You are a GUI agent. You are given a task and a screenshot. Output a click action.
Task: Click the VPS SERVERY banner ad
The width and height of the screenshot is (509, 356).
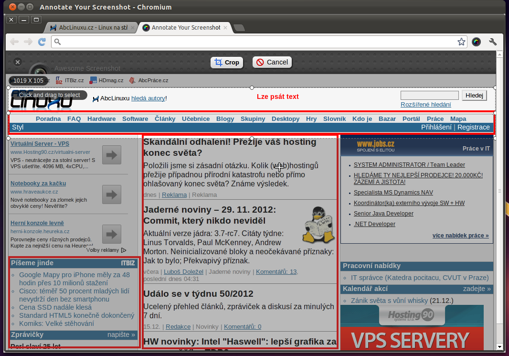(x=412, y=338)
